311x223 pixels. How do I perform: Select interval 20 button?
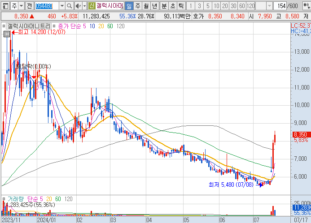pos(225,6)
